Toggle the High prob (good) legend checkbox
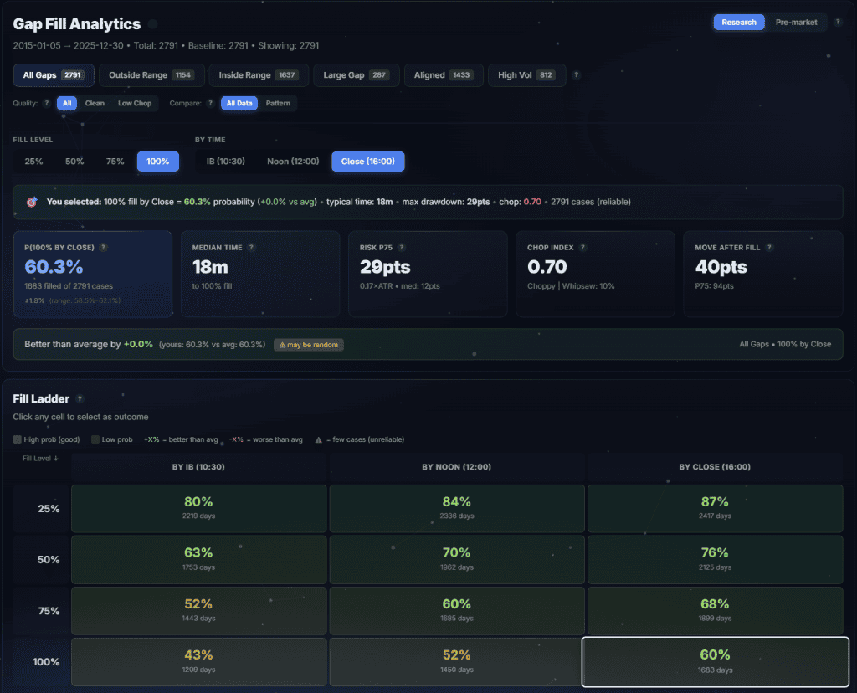The width and height of the screenshot is (857, 693). [x=18, y=439]
